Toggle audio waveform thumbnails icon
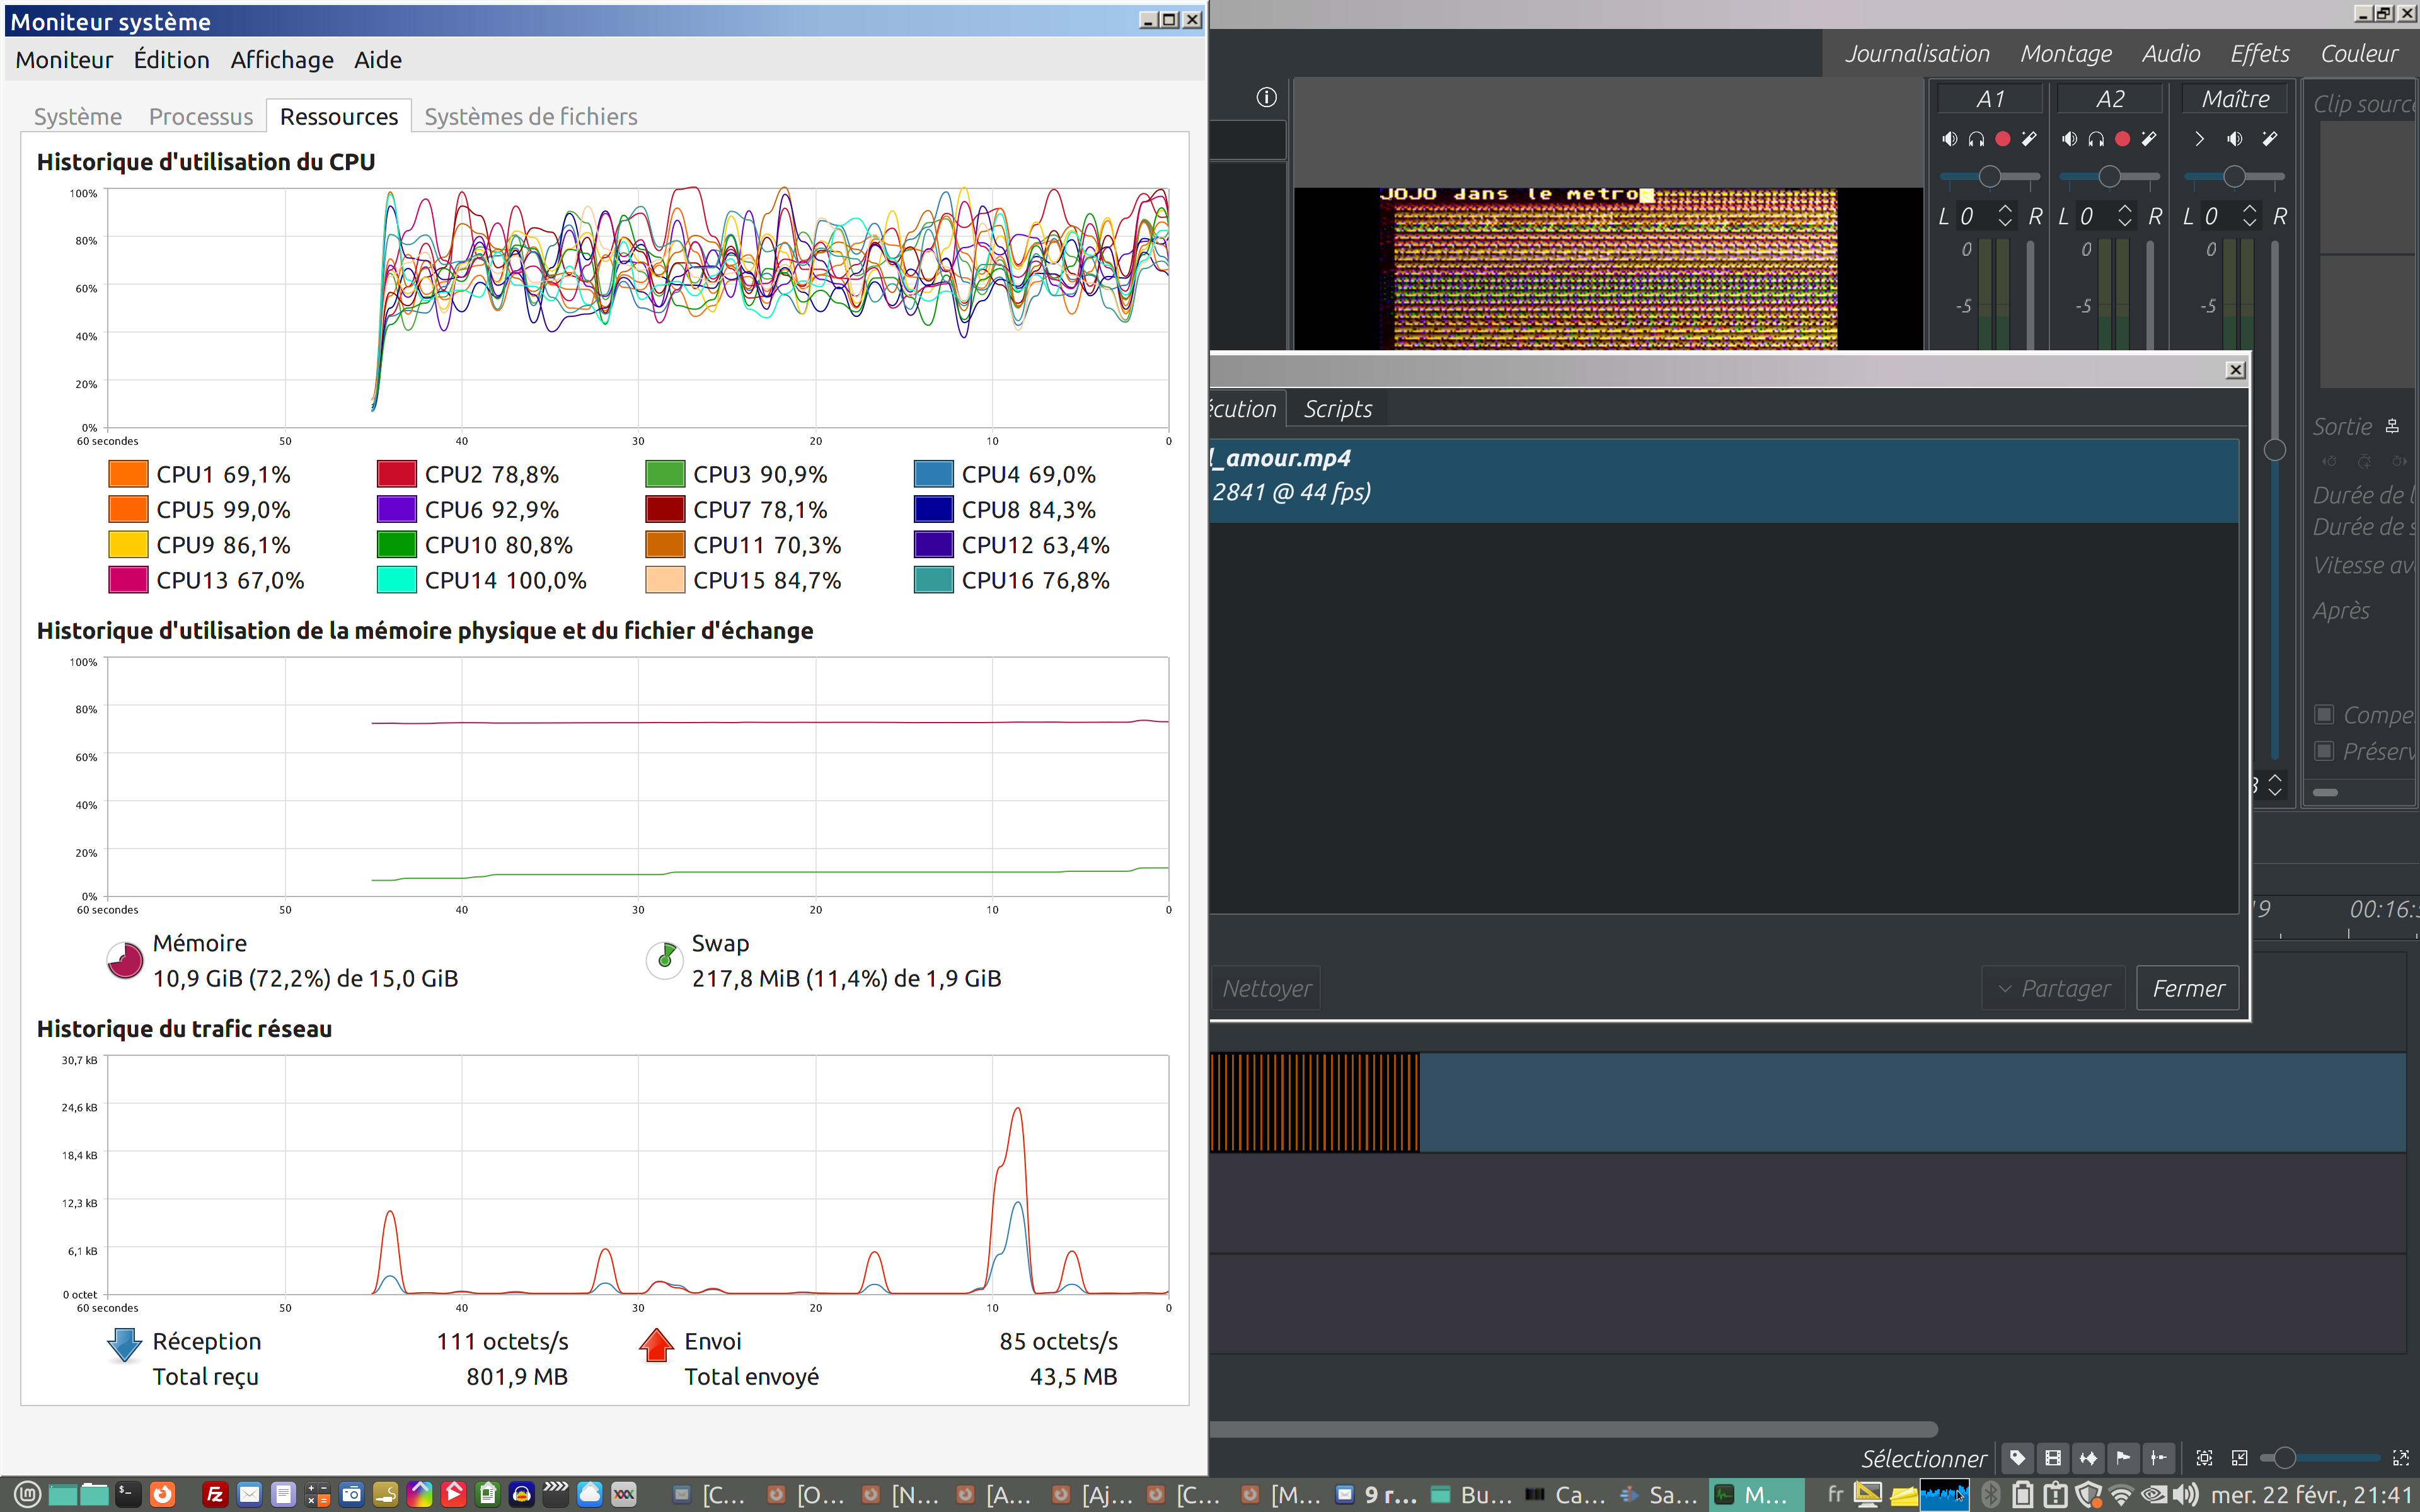 pos(2088,1458)
